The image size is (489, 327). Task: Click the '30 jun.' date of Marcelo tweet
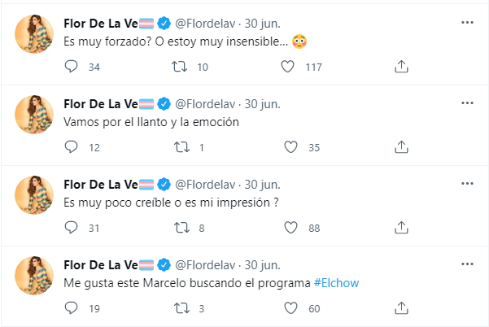click(x=263, y=264)
